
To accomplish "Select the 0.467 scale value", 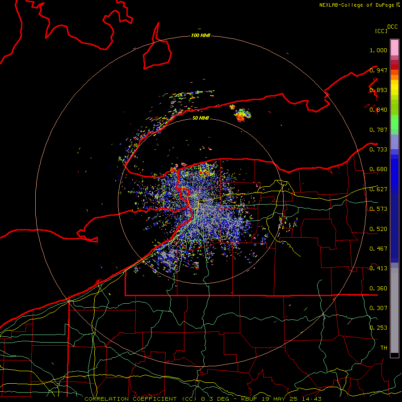I will pyautogui.click(x=378, y=249).
